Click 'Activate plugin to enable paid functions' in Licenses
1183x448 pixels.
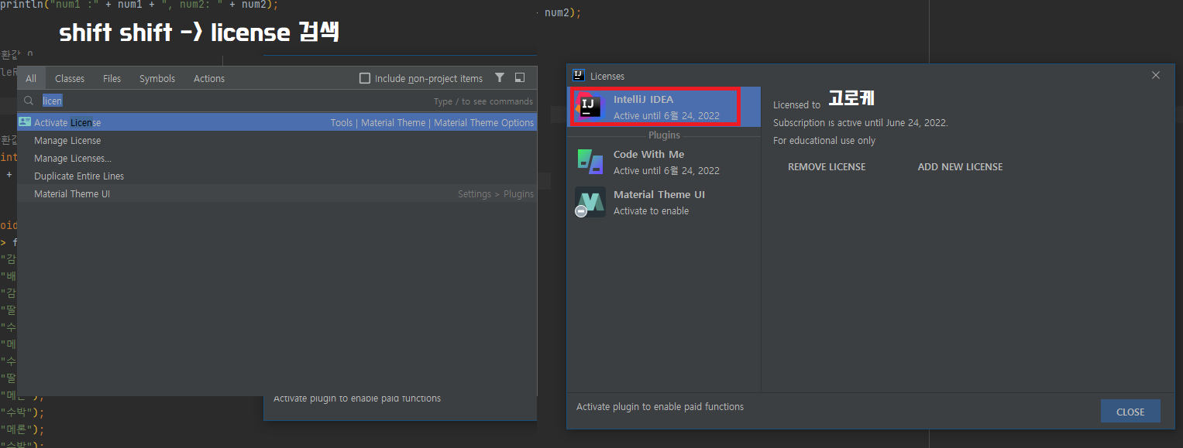[660, 406]
